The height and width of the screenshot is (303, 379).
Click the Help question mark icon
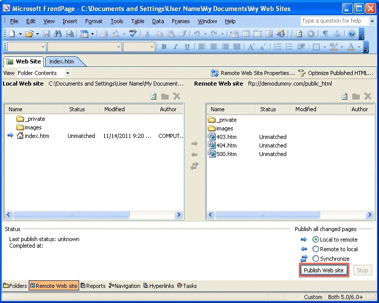click(352, 34)
